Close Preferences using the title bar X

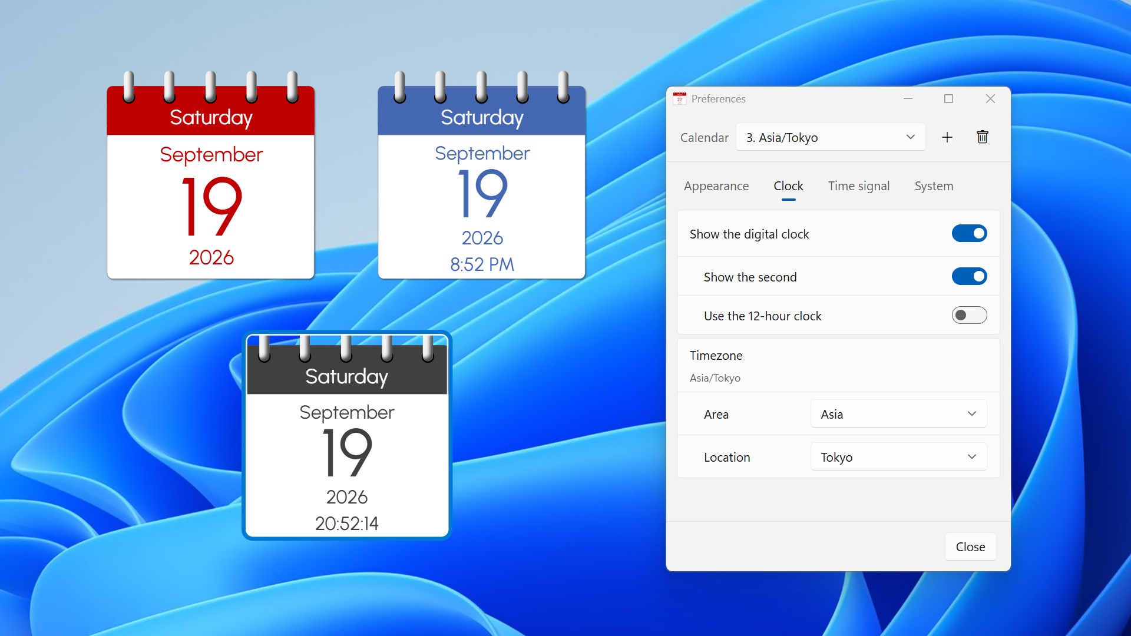[990, 99]
